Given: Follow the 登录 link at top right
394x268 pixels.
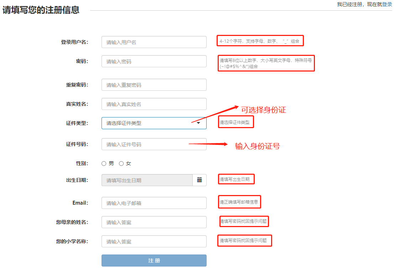Looking at the screenshot, I should coord(387,4).
